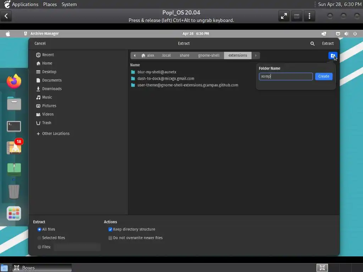Click the forward arrow in the path bar
Viewport: 363px width, 272px height.
256,56
